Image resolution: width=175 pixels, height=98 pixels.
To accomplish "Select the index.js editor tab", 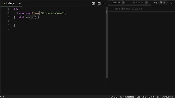I will coord(11,4).
